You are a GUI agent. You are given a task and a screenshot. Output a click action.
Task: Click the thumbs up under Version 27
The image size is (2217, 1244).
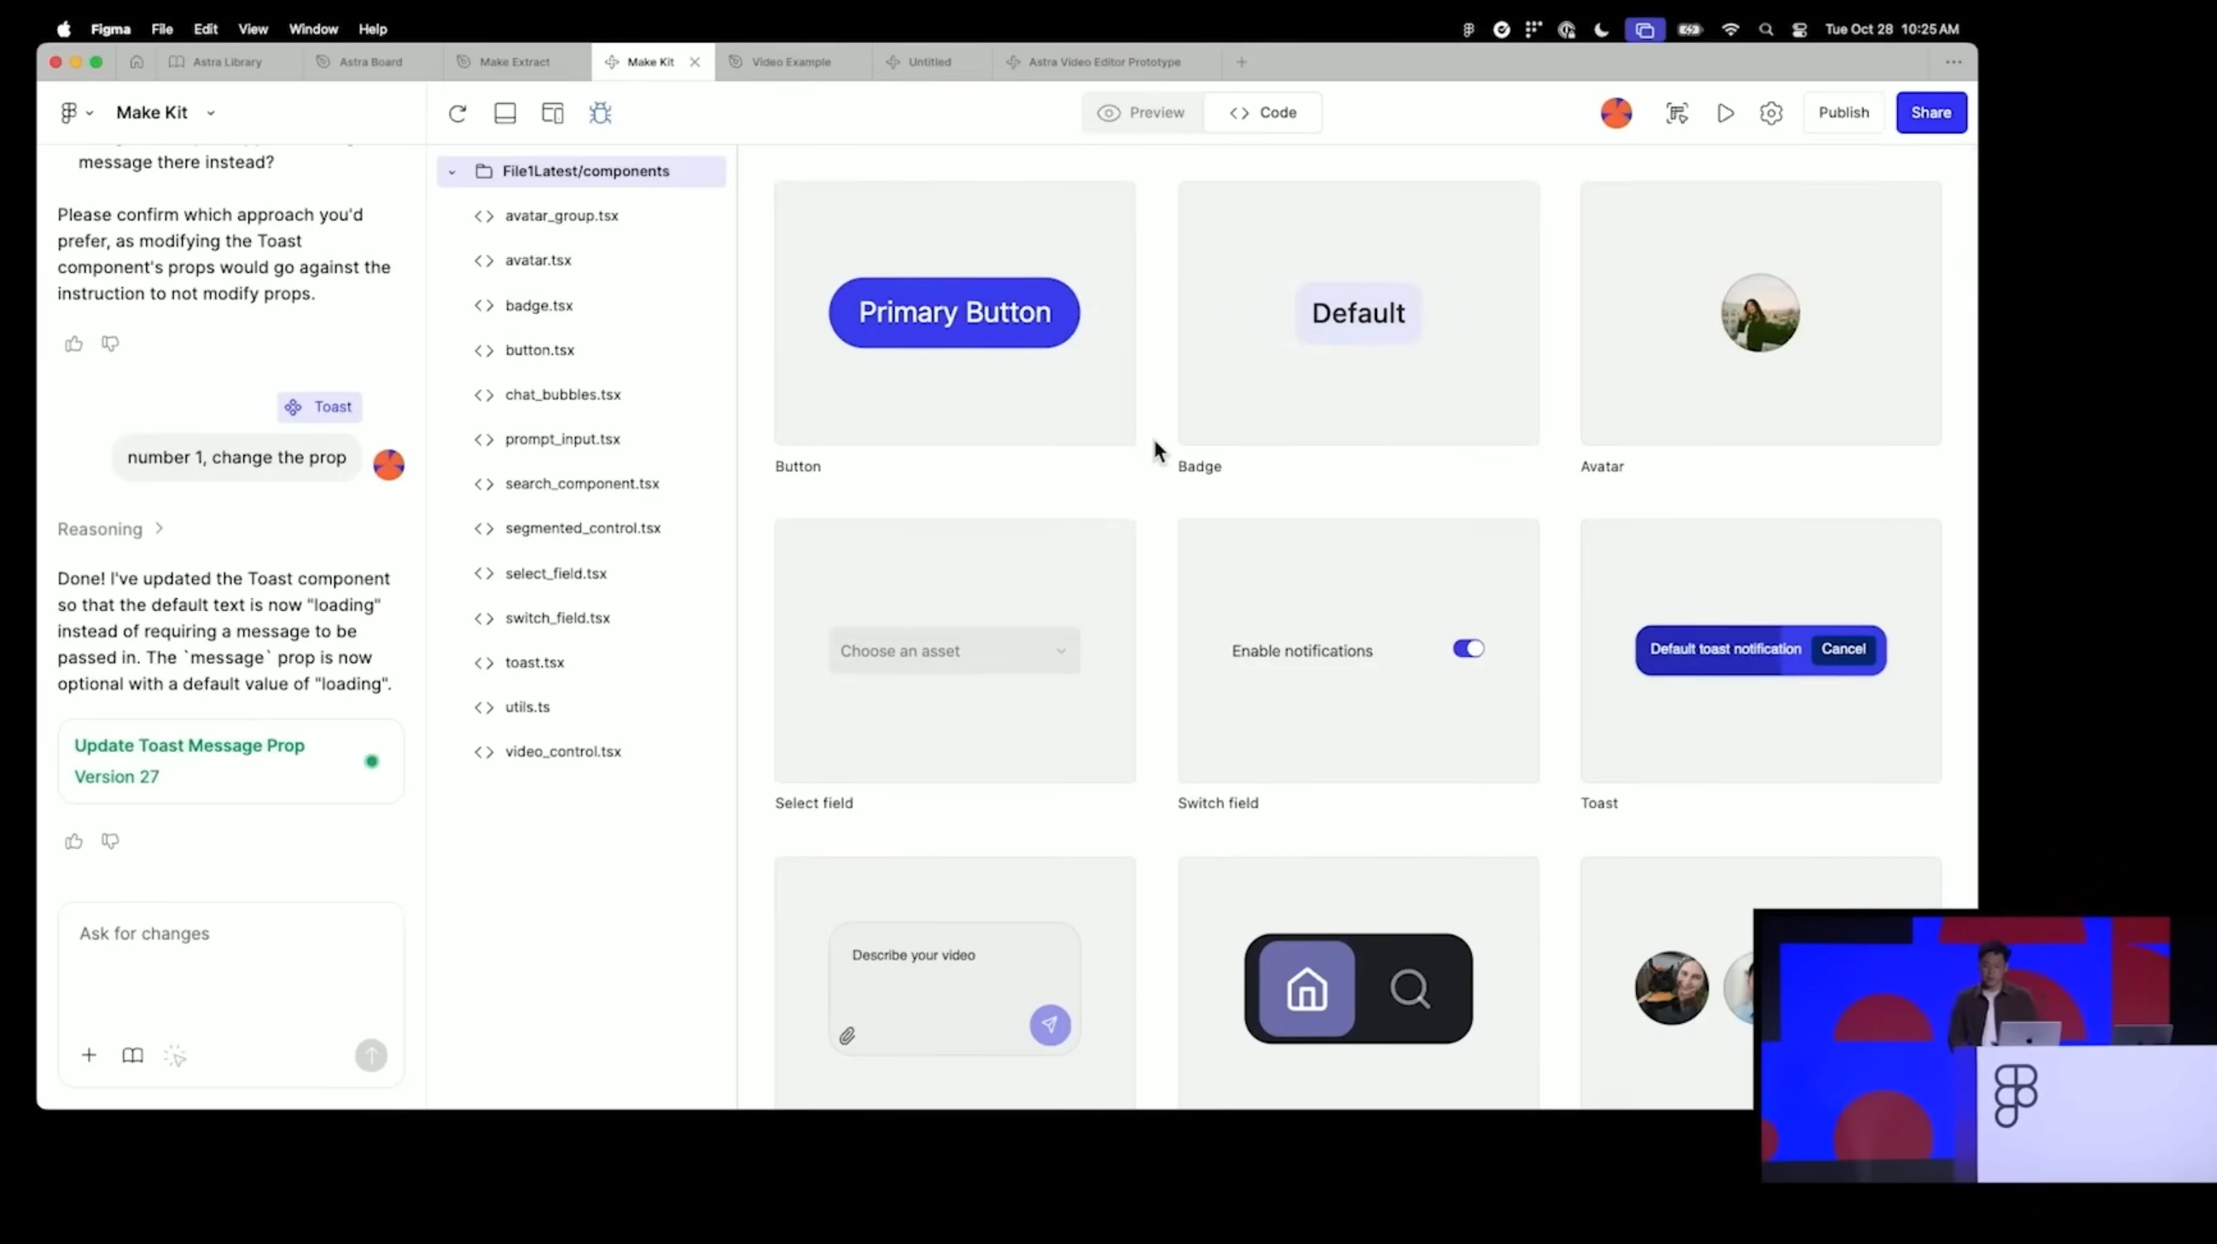coord(74,840)
